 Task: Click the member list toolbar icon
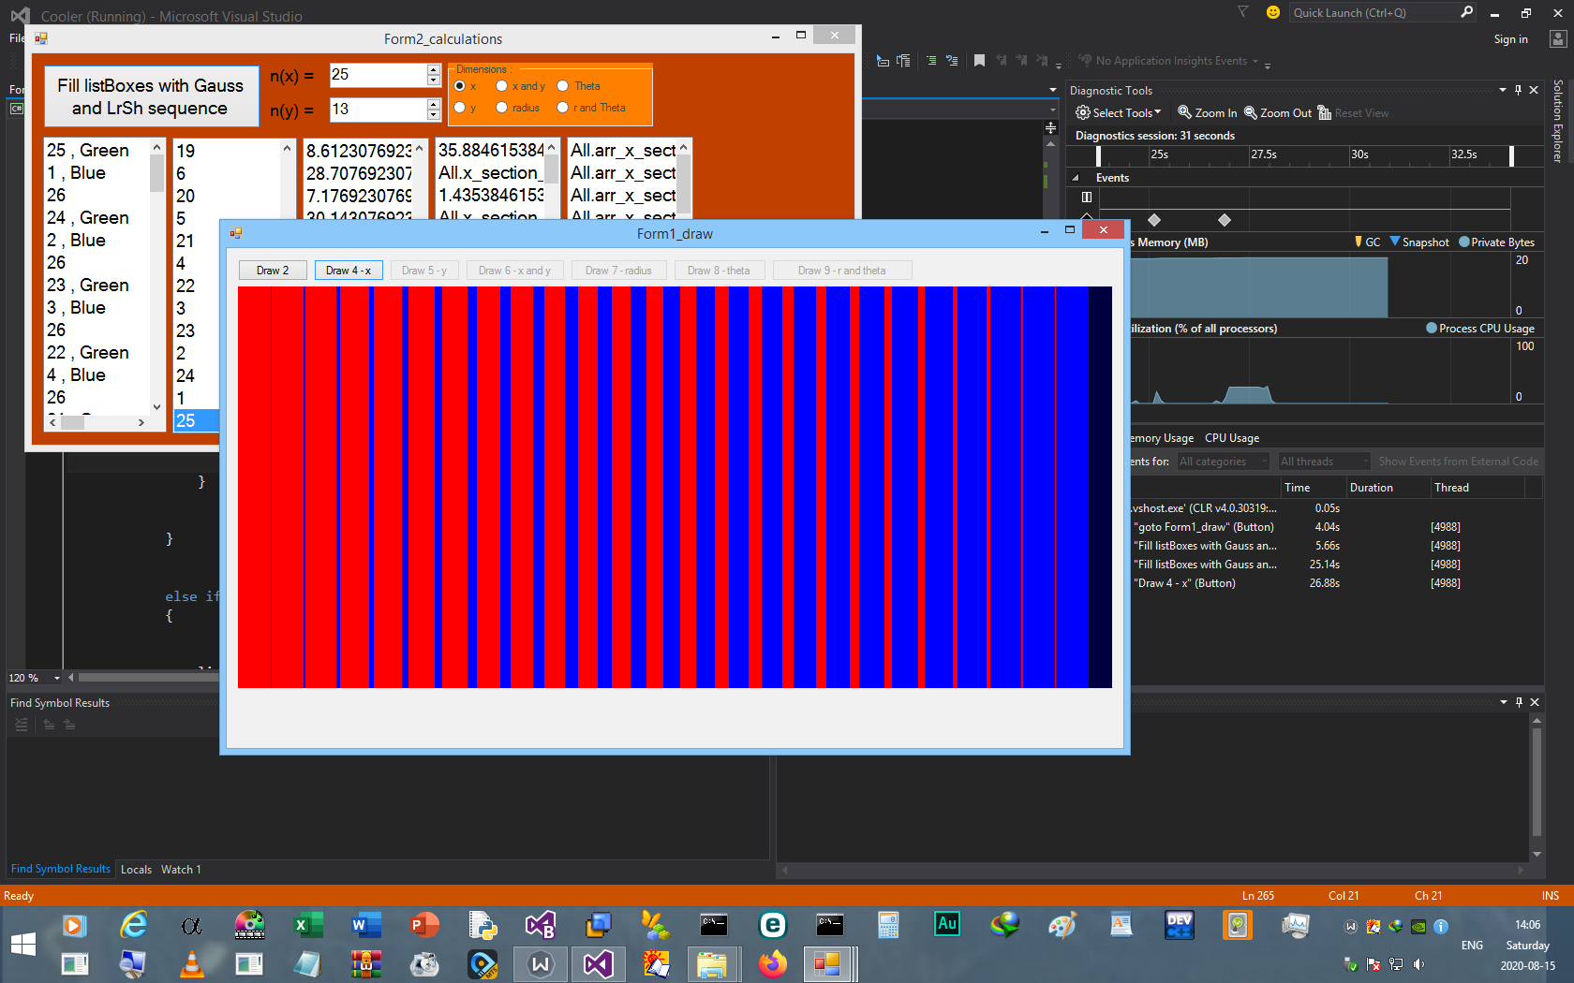(x=883, y=61)
